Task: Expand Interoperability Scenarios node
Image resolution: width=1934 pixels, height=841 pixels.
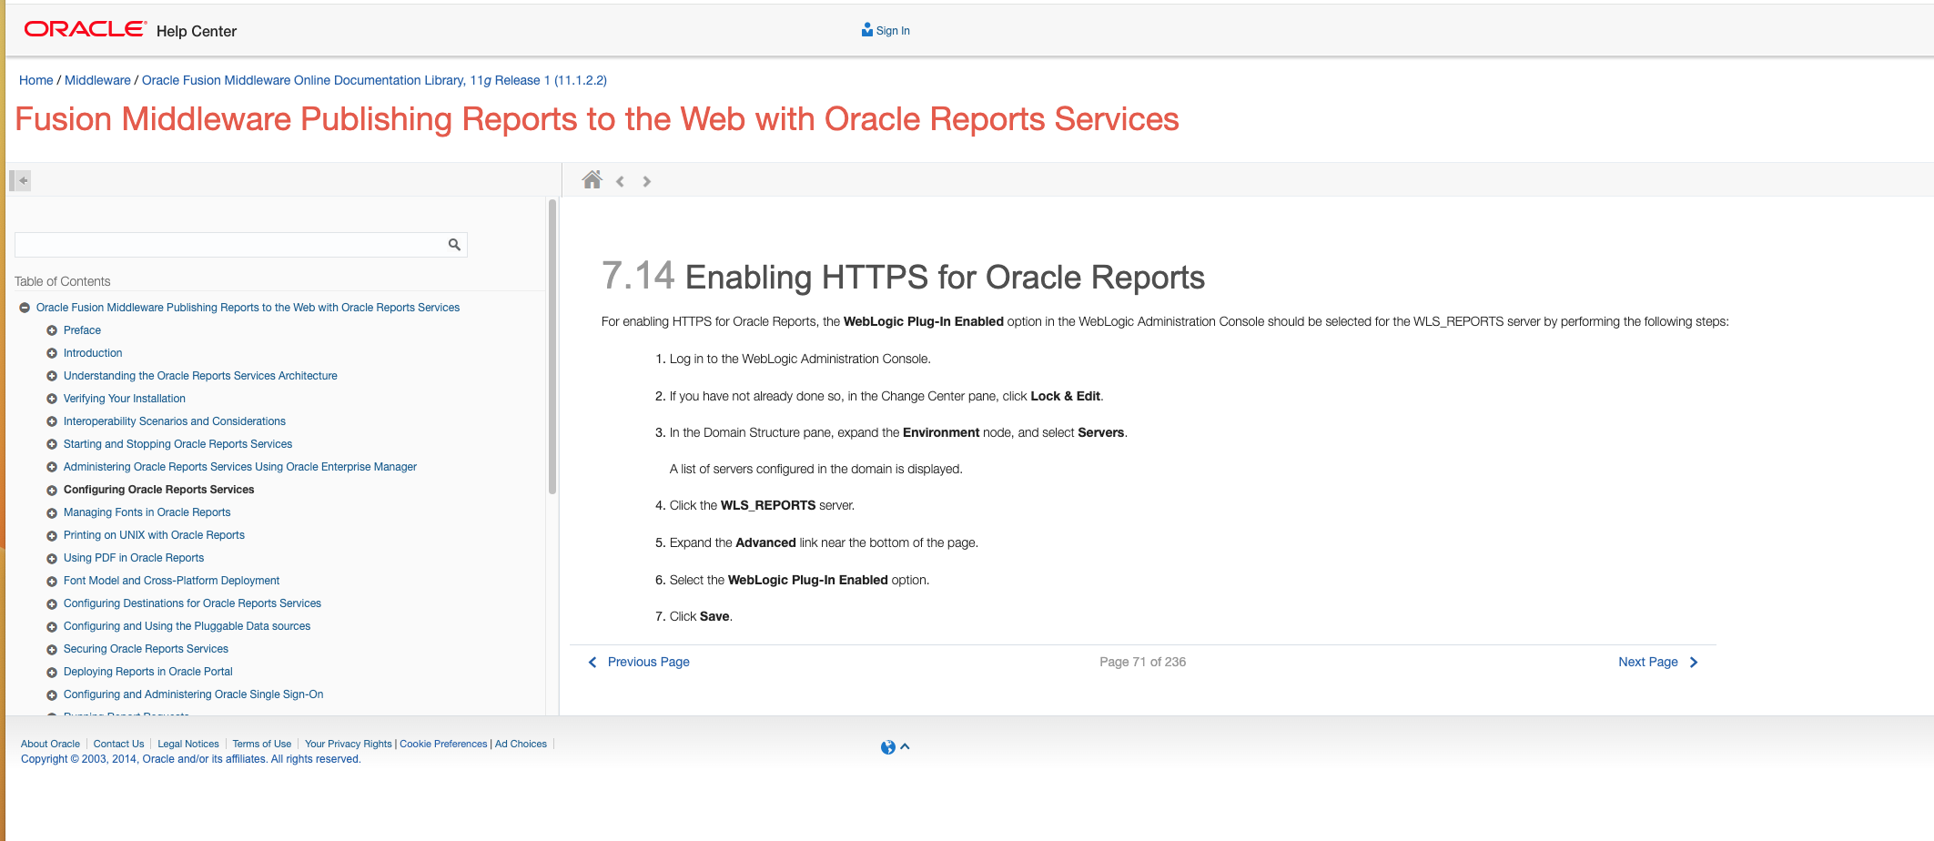Action: click(x=52, y=421)
